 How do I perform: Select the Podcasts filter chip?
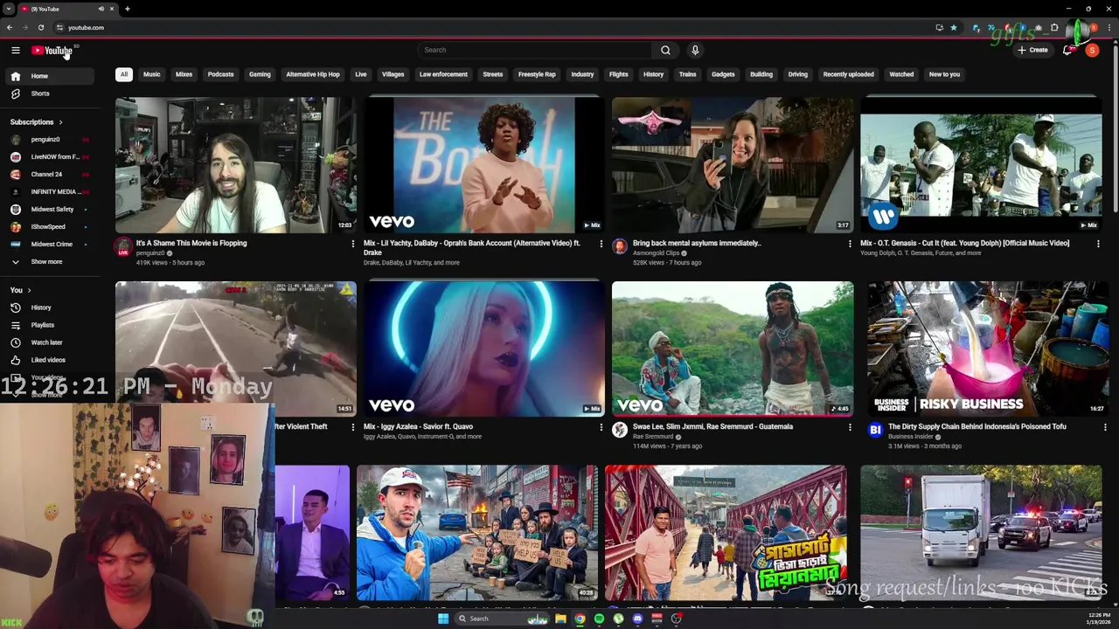220,74
